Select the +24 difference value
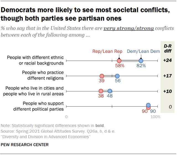 click(x=167, y=61)
